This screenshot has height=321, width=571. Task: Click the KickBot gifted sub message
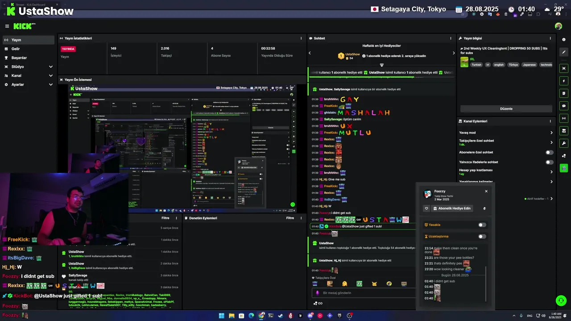[x=362, y=226]
